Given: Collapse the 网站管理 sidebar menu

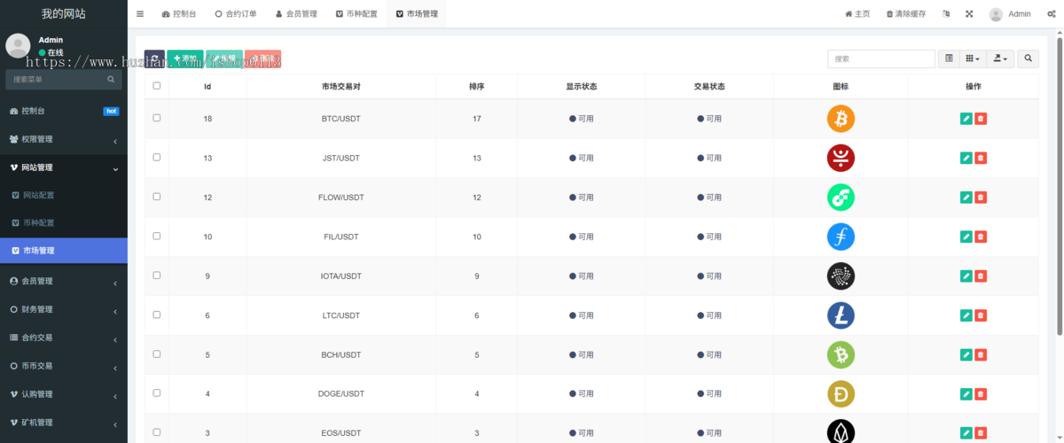Looking at the screenshot, I should pyautogui.click(x=64, y=167).
